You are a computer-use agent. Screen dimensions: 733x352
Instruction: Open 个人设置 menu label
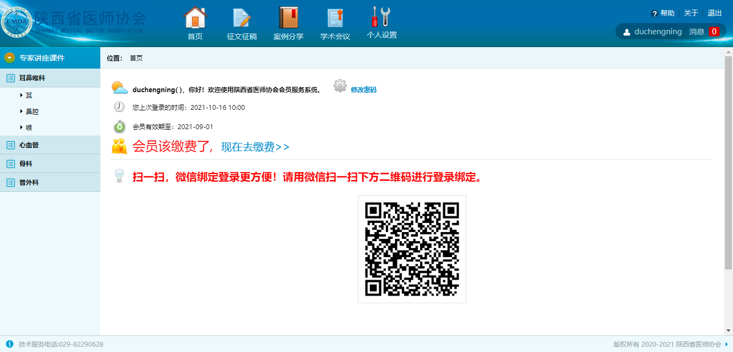coord(382,35)
